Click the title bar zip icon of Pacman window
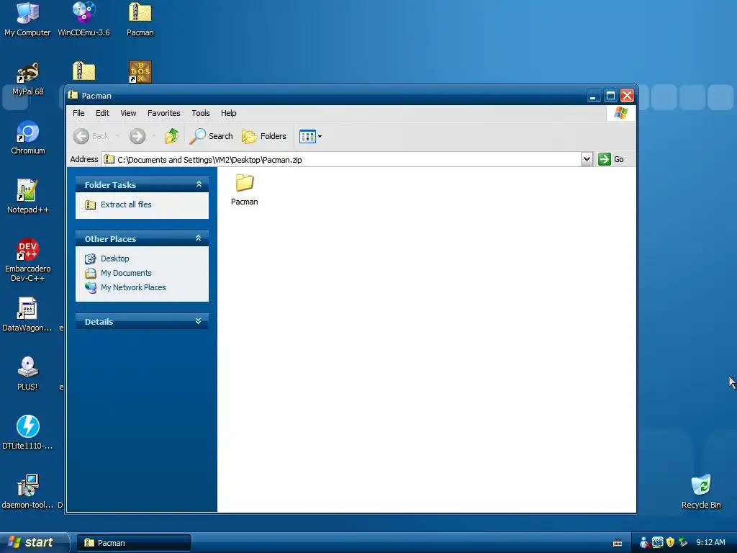This screenshot has width=737, height=553. pyautogui.click(x=73, y=95)
